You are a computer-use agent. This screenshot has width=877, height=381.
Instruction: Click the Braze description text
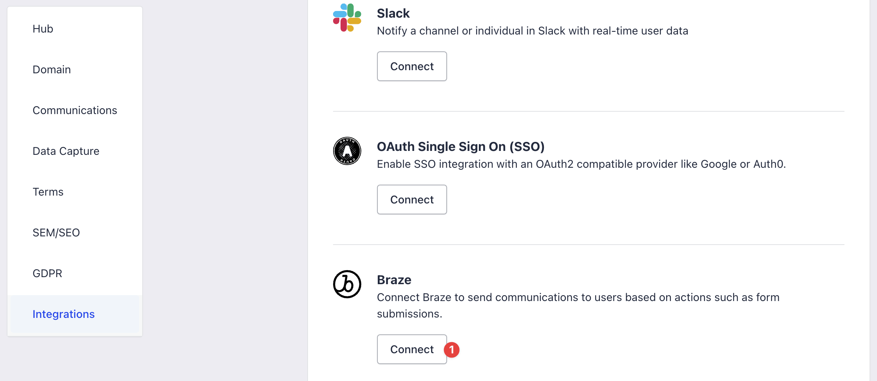578,305
